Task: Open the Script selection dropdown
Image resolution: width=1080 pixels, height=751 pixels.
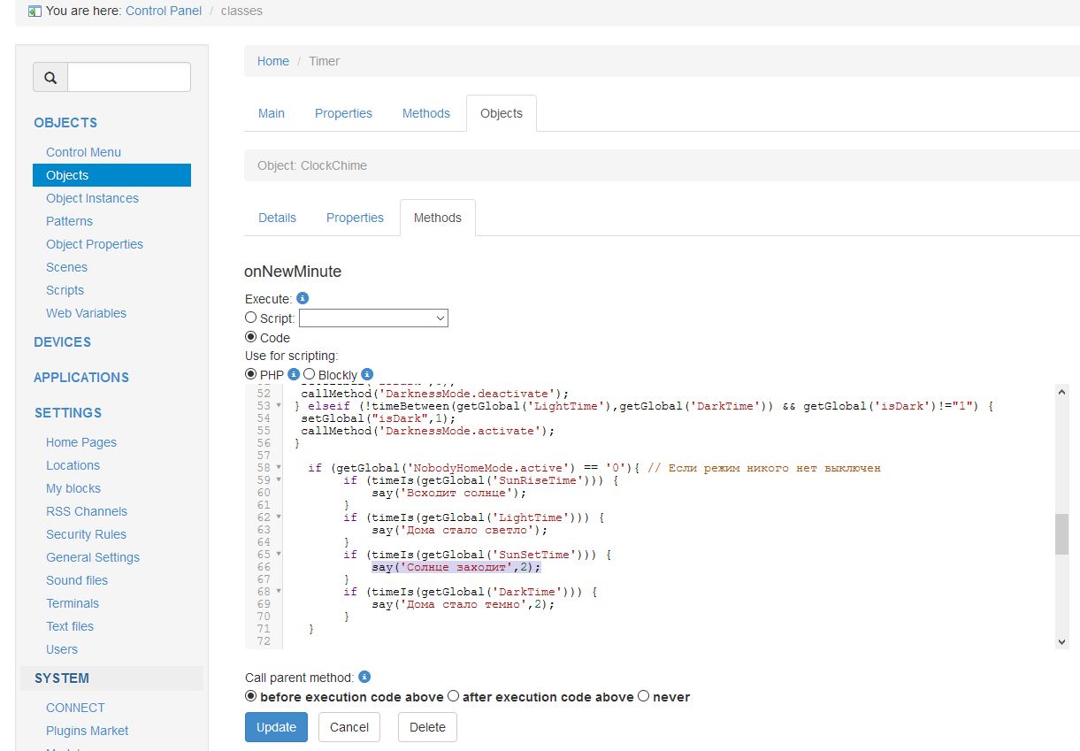Action: [373, 318]
